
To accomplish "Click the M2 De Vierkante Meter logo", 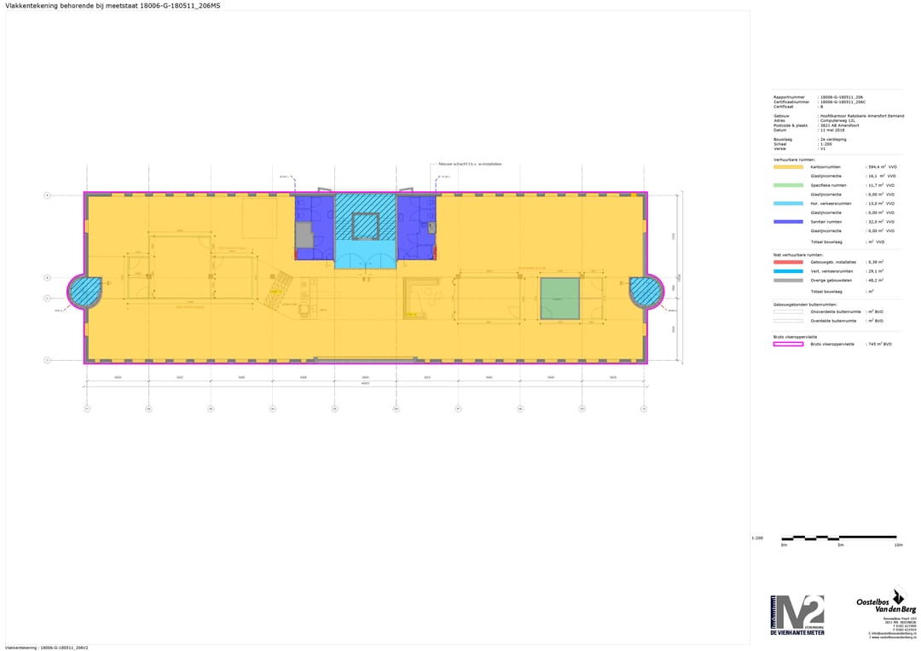I will (x=797, y=615).
